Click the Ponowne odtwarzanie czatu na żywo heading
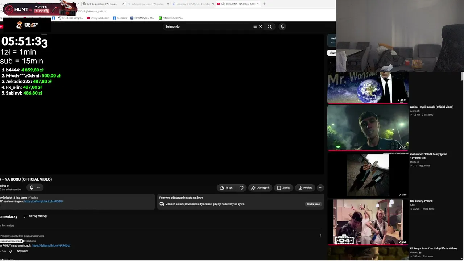 (181, 198)
